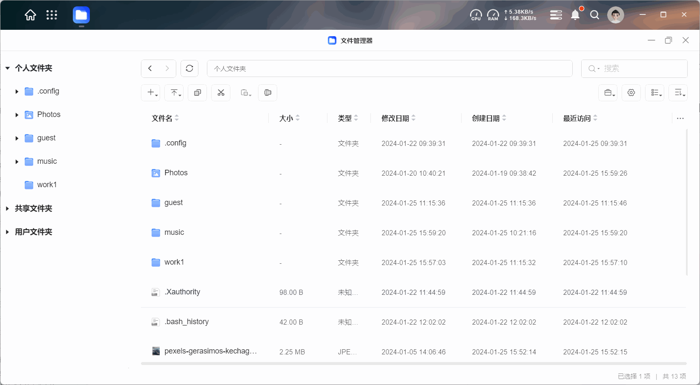Open the task list panel icon
Image resolution: width=700 pixels, height=385 pixels.
pos(556,15)
